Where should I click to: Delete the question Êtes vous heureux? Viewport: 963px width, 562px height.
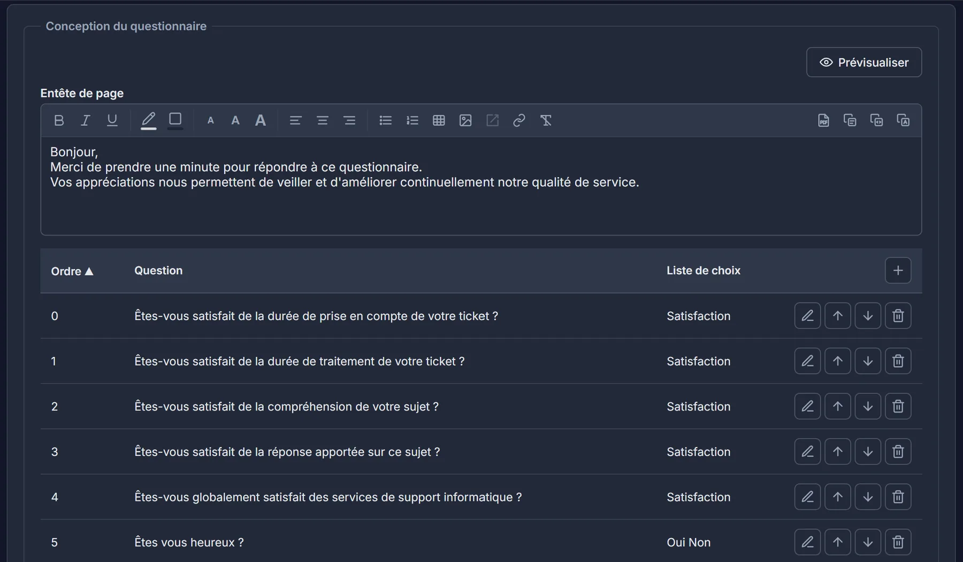(x=898, y=542)
